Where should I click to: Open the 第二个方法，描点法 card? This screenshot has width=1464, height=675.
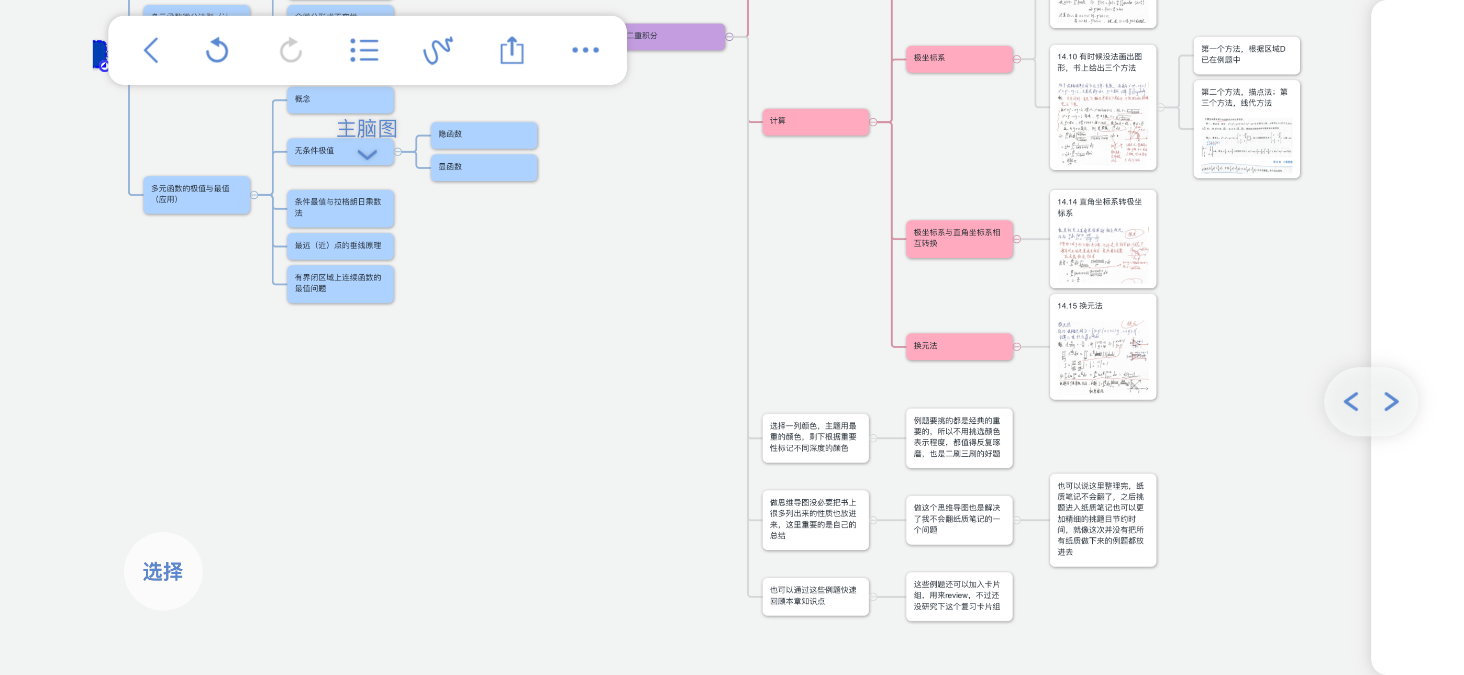tap(1247, 129)
